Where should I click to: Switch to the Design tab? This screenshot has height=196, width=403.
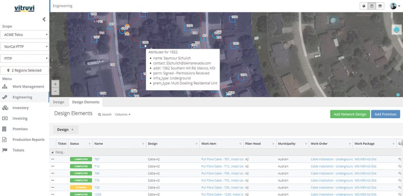tap(58, 102)
